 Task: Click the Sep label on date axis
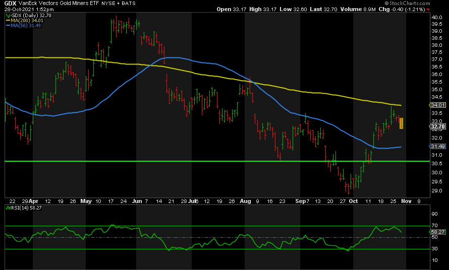tap(300, 201)
